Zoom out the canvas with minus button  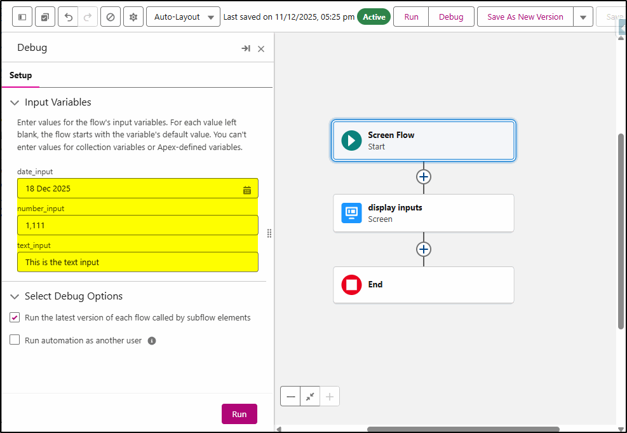point(291,396)
